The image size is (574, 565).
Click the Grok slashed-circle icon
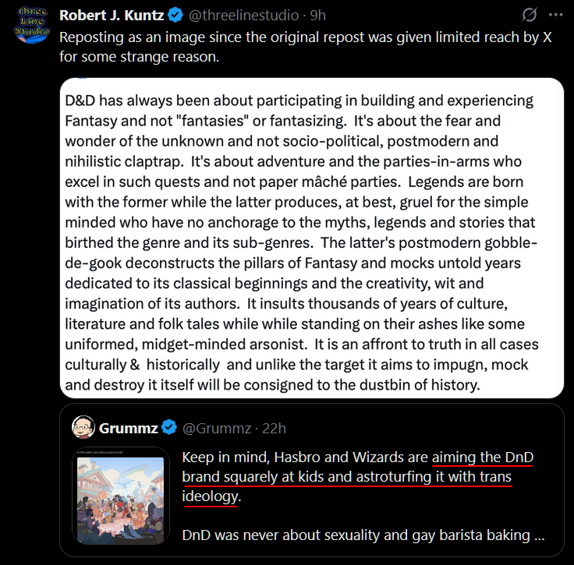point(530,15)
